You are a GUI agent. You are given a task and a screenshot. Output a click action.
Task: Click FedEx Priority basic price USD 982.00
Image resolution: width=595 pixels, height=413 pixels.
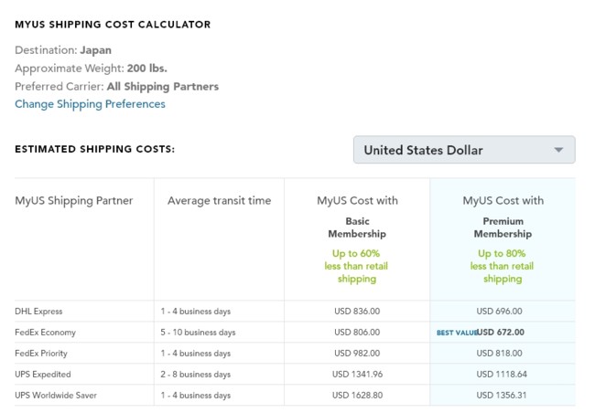pos(357,354)
